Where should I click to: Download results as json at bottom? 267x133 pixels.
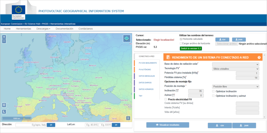click(244, 125)
